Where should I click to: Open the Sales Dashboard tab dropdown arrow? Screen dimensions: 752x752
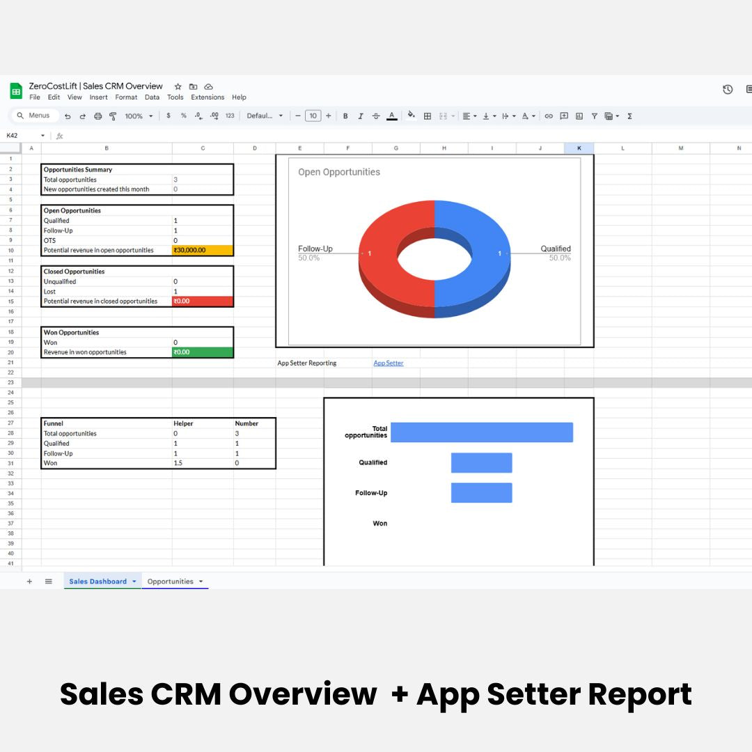pyautogui.click(x=134, y=581)
